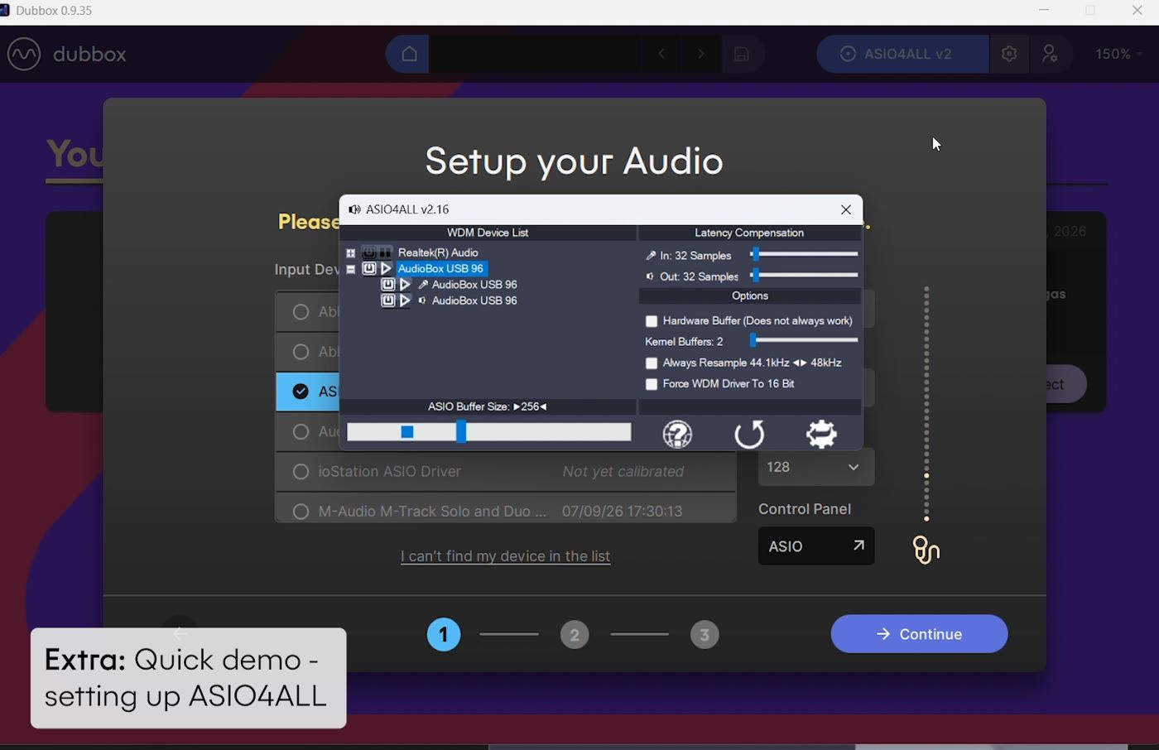Click the reset-to-defaults circular arrow icon
This screenshot has width=1159, height=750.
(749, 434)
